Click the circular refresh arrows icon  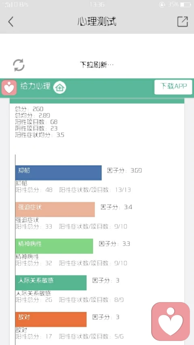click(x=19, y=65)
